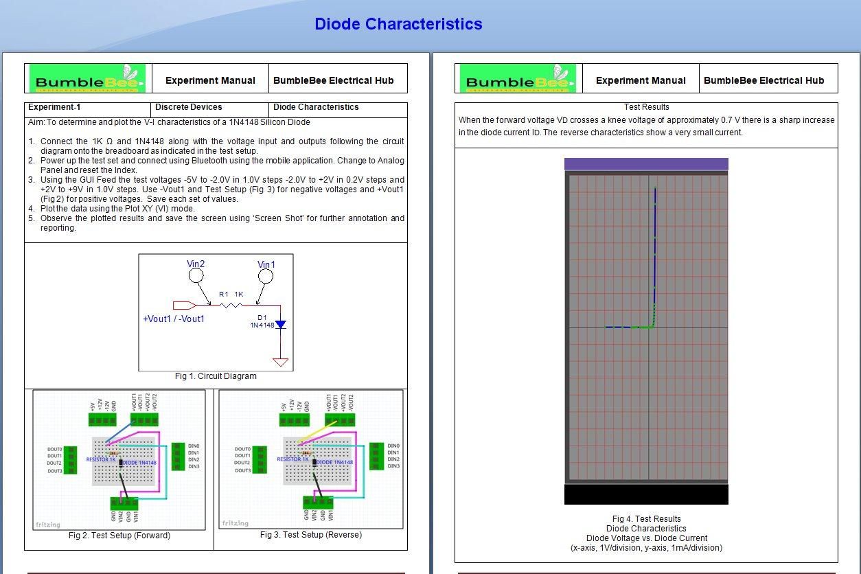
Task: Click the Vin1 probe circle in the circuit diagram
Action: click(266, 277)
